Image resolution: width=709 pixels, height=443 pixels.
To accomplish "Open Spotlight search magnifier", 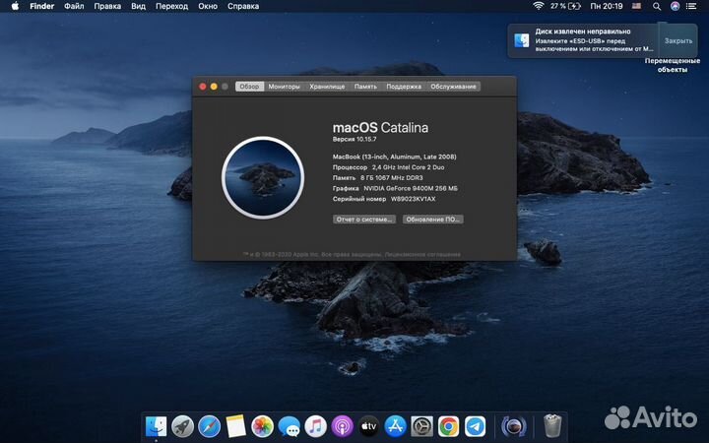I will coord(657,6).
